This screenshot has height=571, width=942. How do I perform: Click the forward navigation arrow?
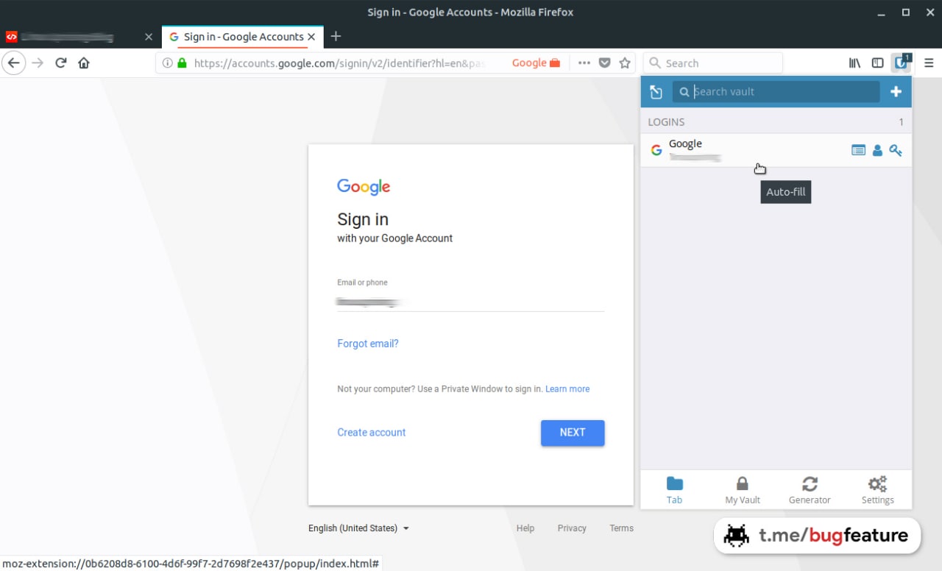38,63
